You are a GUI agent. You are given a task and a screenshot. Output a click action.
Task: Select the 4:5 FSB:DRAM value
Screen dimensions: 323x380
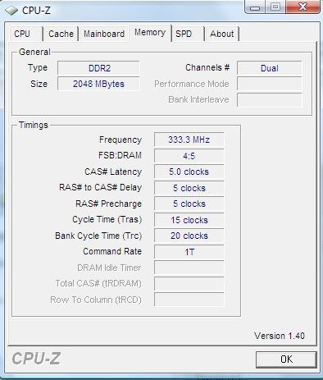pyautogui.click(x=189, y=156)
